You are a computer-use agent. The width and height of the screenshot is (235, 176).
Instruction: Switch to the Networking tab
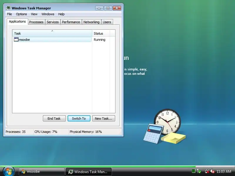click(x=91, y=22)
